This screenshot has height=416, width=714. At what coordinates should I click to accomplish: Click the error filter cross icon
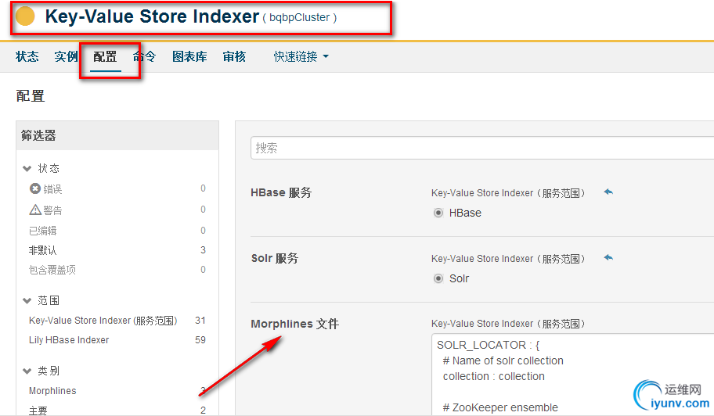click(x=35, y=188)
